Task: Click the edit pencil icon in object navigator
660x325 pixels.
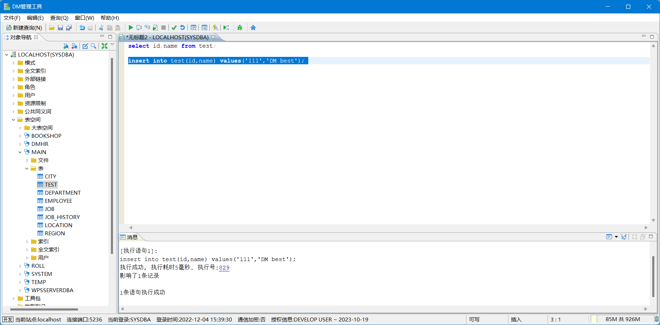Action: pyautogui.click(x=85, y=46)
